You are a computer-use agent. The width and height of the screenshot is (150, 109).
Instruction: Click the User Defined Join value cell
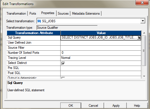(x=101, y=43)
